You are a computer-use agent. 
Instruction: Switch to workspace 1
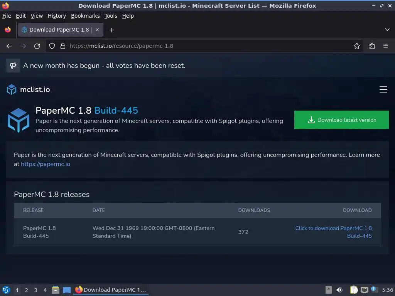[17, 290]
